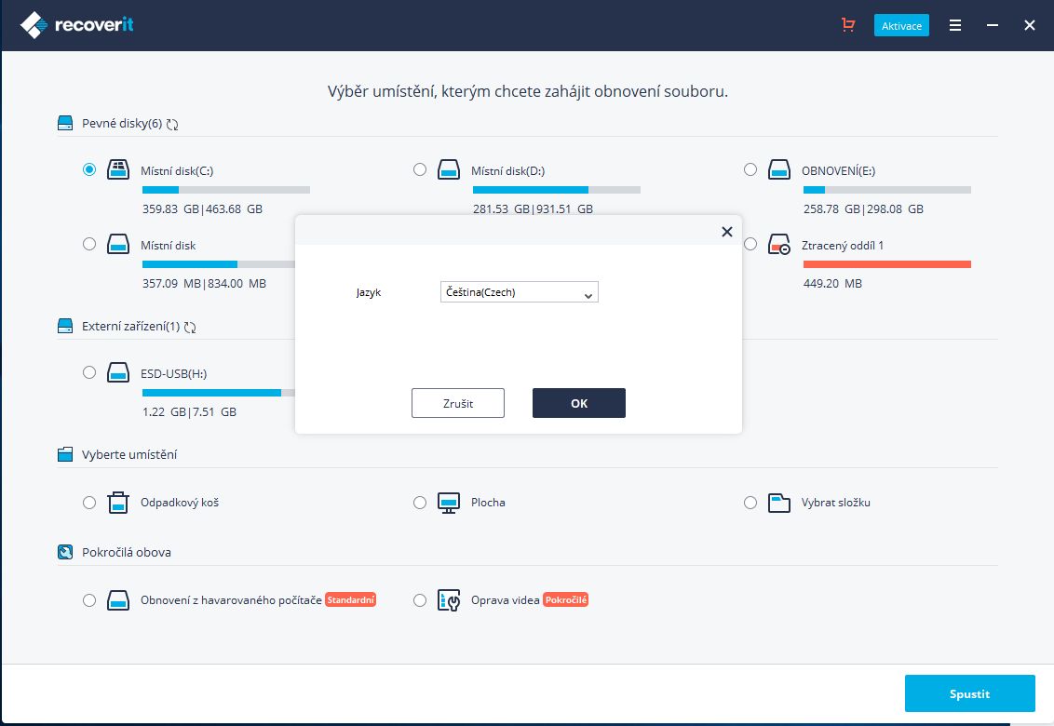Viewport: 1054px width, 726px height.
Task: Select Ztracený oddíl 1 radio button
Action: (750, 244)
